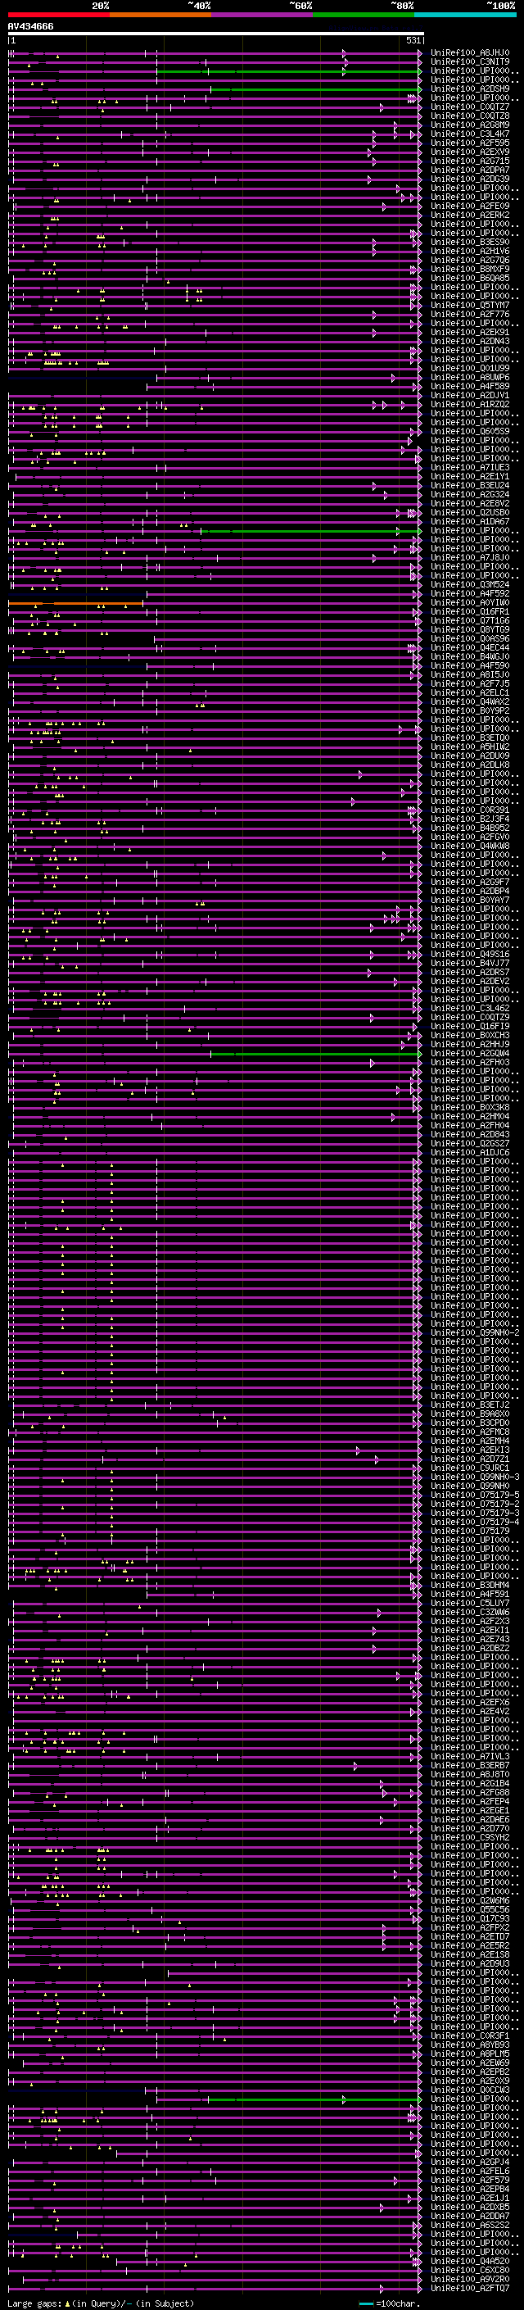This screenshot has width=524, height=2310.
Task: Open the last hit UniRef100_A2FTQ7
Action: (470, 2289)
